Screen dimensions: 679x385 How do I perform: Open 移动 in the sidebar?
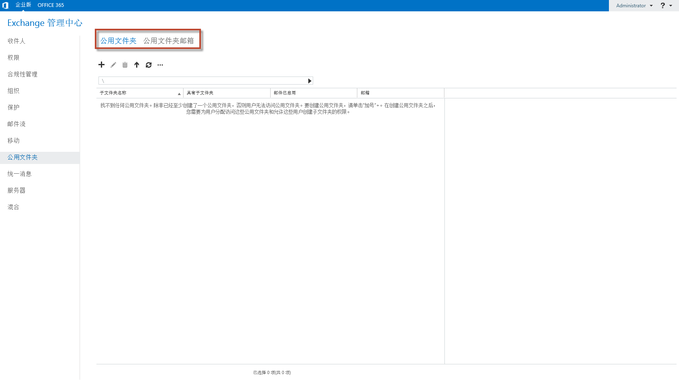tap(13, 140)
